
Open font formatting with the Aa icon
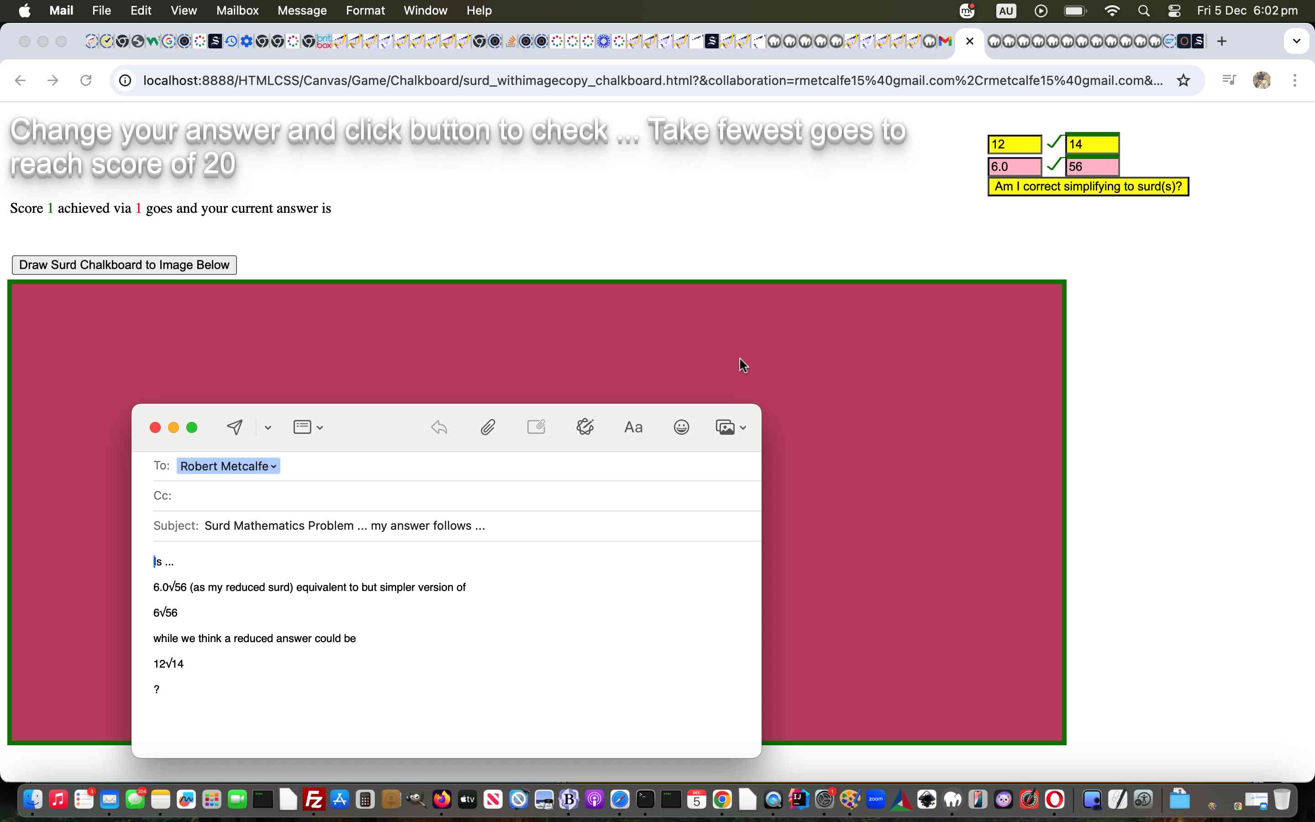(632, 427)
